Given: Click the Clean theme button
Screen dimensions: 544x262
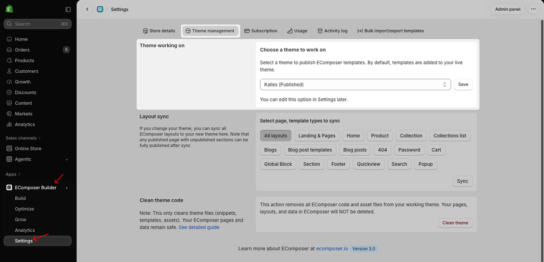Looking at the screenshot, I should [455, 223].
